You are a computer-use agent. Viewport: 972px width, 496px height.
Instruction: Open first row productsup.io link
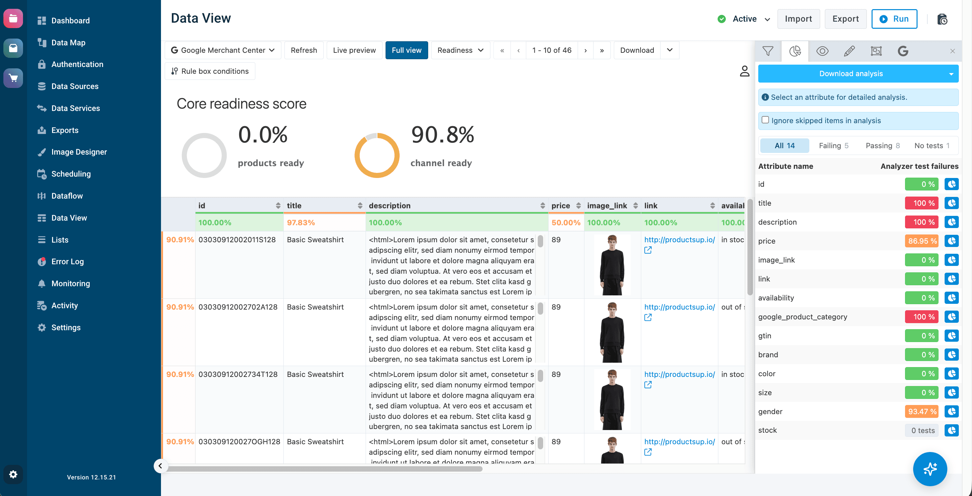tap(679, 240)
